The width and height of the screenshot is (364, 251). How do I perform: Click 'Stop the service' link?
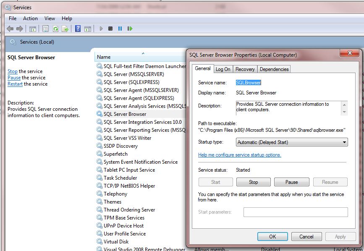tap(13, 71)
